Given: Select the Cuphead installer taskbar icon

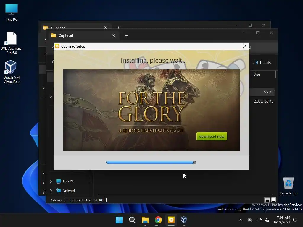Looking at the screenshot, I should coord(171,220).
